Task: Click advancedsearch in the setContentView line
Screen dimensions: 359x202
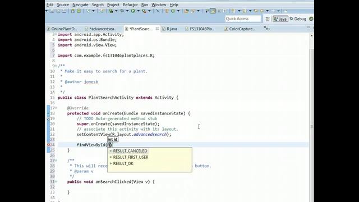Action: [x=150, y=135]
